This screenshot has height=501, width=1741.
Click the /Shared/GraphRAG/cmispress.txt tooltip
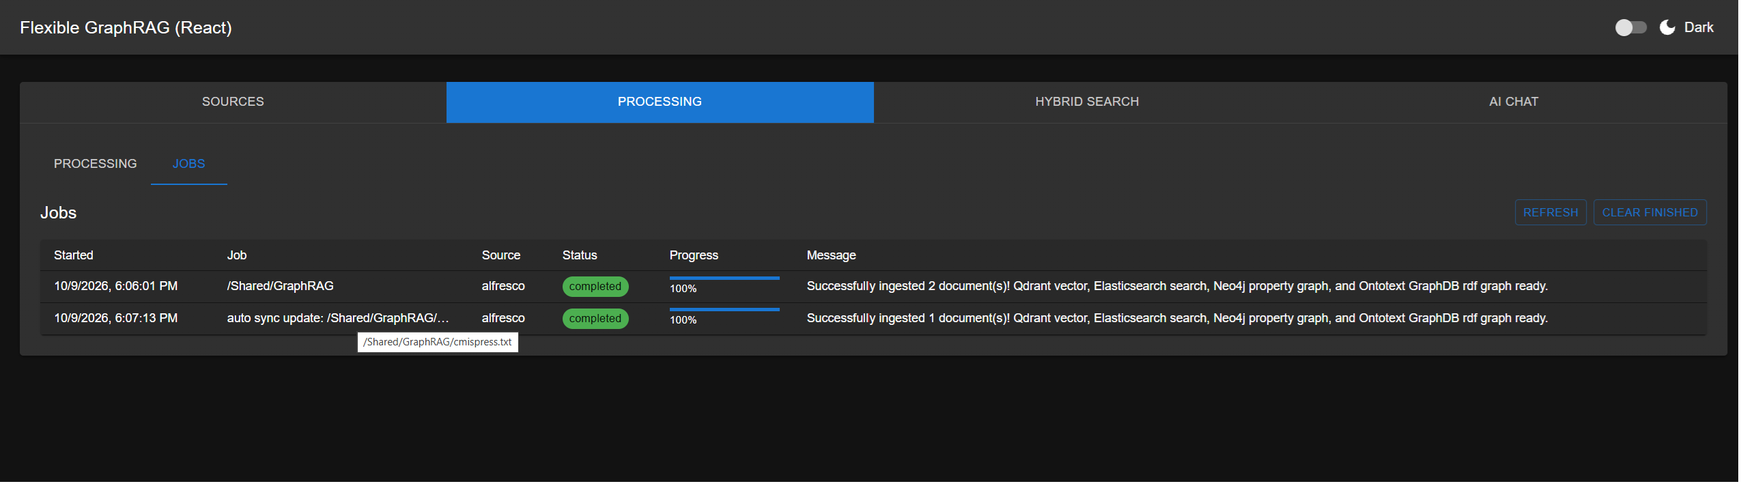tap(438, 342)
